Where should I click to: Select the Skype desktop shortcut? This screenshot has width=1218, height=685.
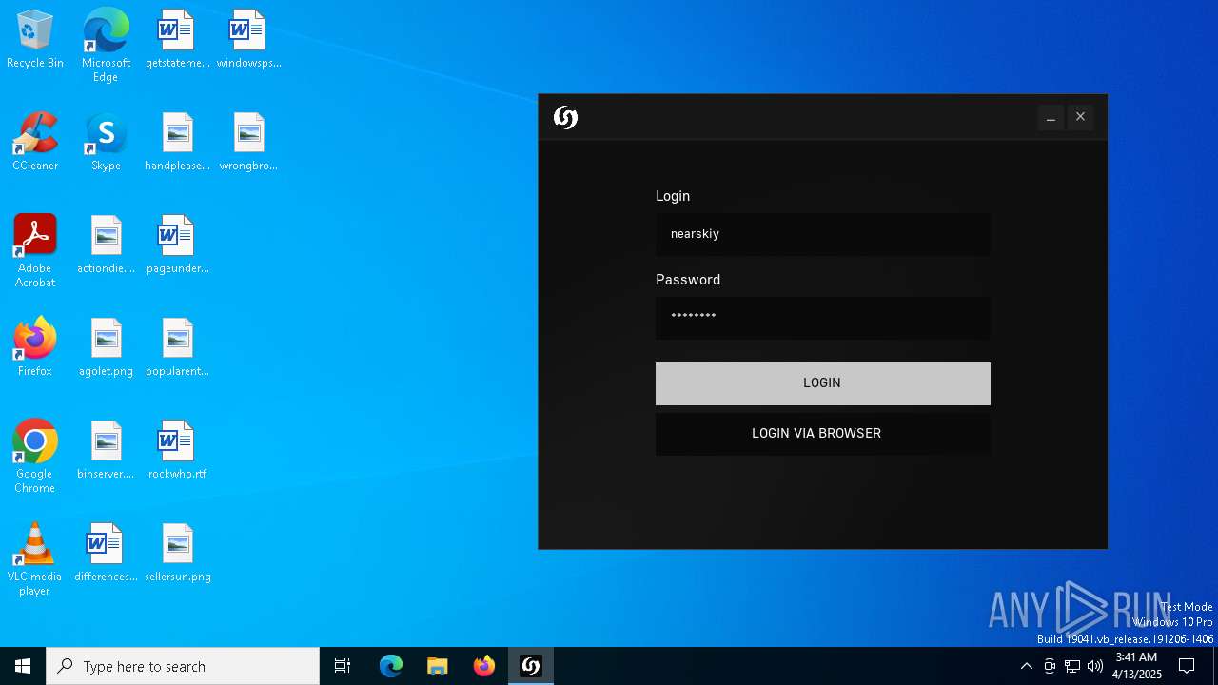106,143
